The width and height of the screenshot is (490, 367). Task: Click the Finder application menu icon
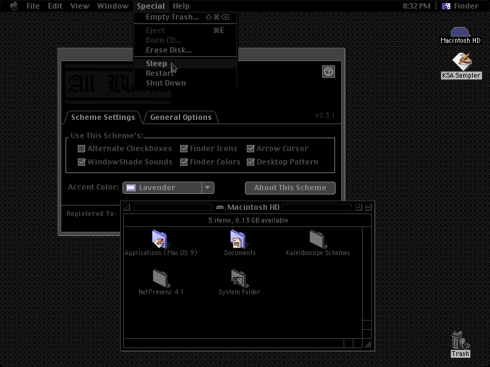coord(447,6)
